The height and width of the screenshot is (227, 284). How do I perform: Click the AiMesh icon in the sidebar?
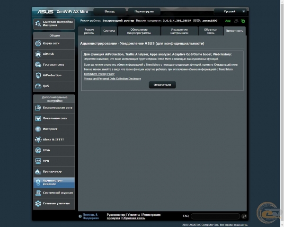[x=38, y=54]
